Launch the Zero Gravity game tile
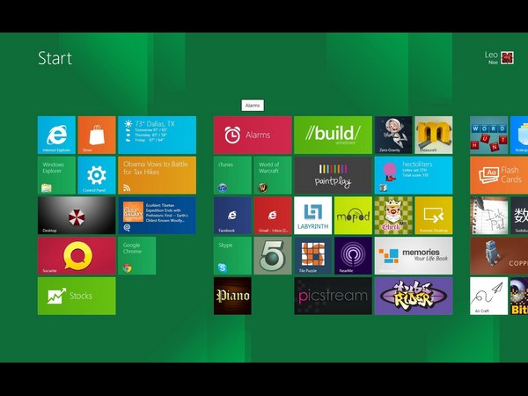This screenshot has height=396, width=528. pos(393,135)
